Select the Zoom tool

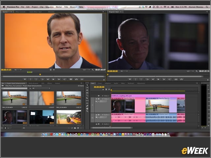pyautogui.click(x=87, y=111)
